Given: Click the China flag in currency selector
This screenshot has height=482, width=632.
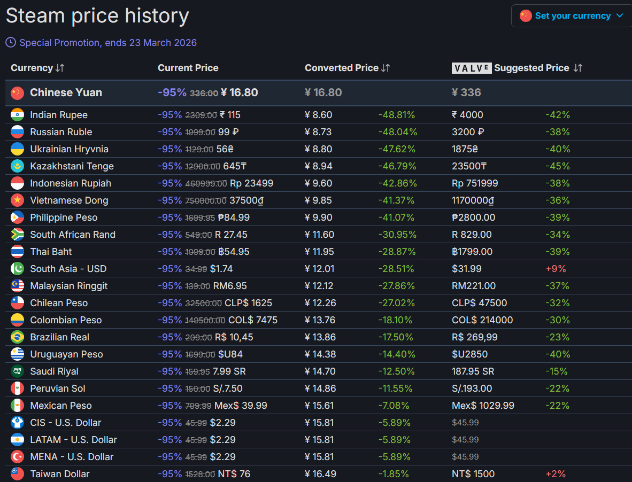Looking at the screenshot, I should point(526,16).
